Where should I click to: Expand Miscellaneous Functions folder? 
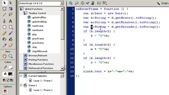tap(25, 64)
